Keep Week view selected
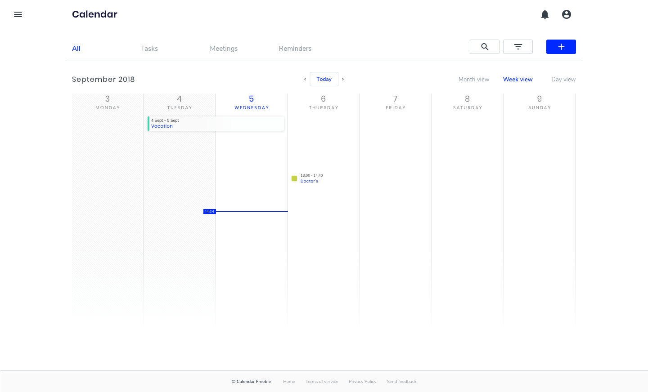648x392 pixels. tap(517, 79)
